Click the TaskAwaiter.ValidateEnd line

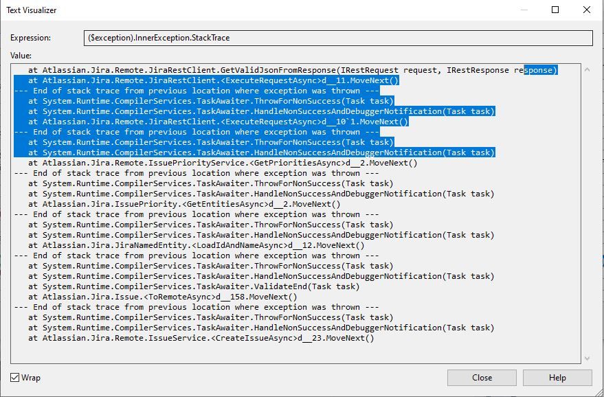coord(194,286)
